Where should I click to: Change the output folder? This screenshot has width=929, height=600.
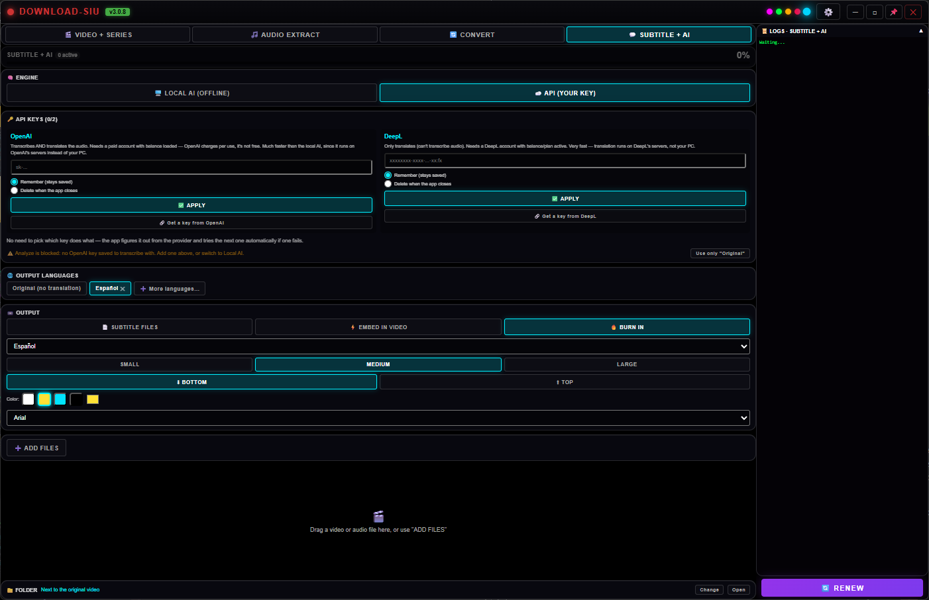(709, 589)
